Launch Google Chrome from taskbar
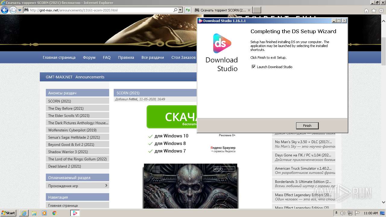The image size is (386, 217). coord(55,213)
